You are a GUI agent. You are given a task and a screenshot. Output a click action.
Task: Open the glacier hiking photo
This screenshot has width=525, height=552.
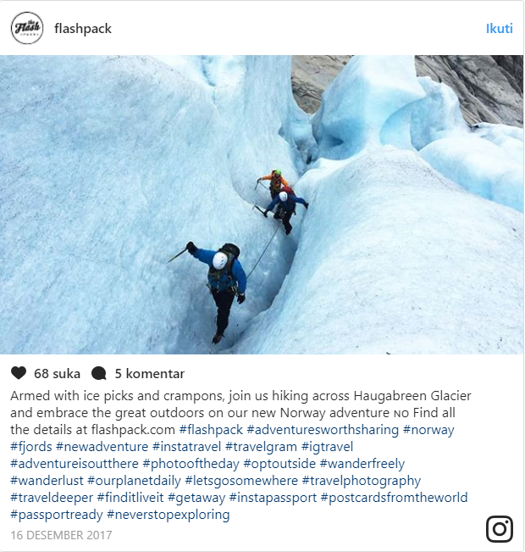coord(262,204)
